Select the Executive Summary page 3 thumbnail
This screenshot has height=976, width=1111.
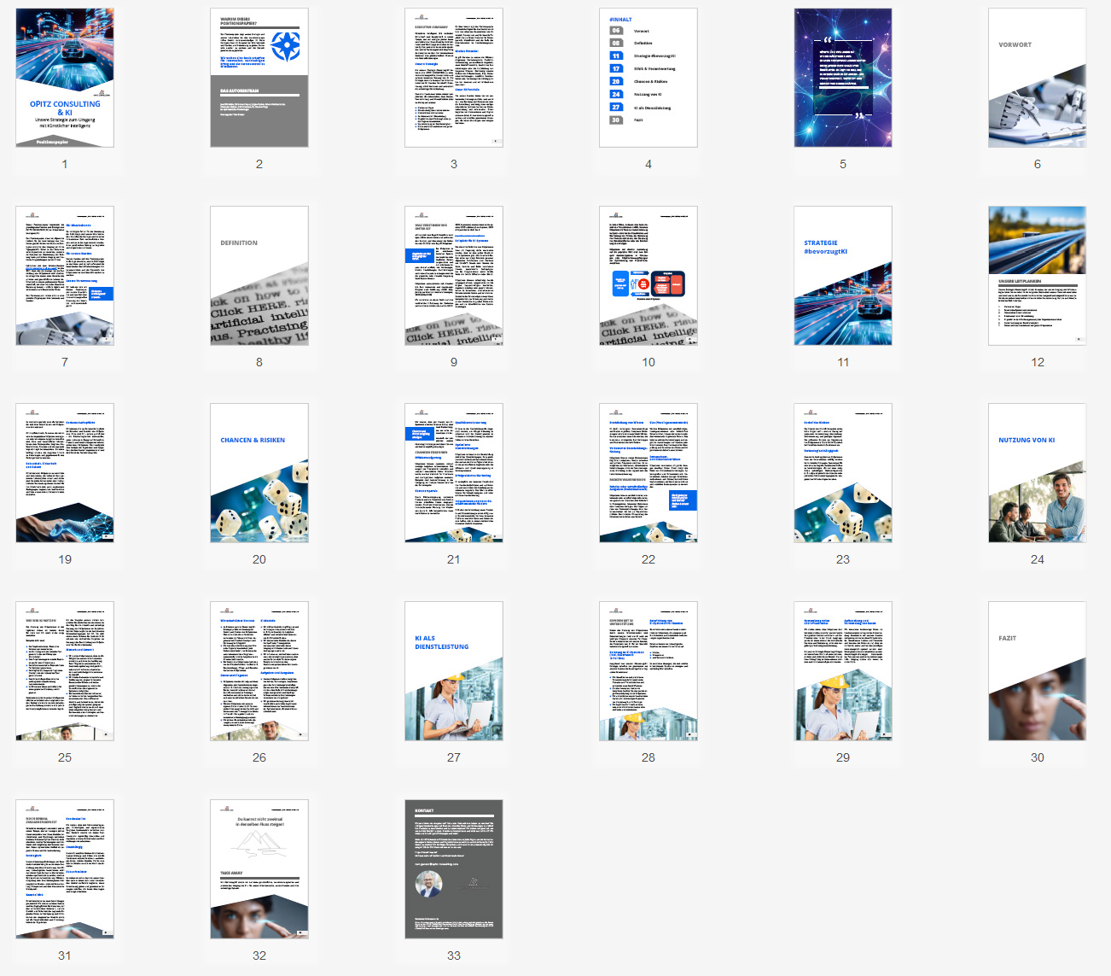[x=454, y=78]
